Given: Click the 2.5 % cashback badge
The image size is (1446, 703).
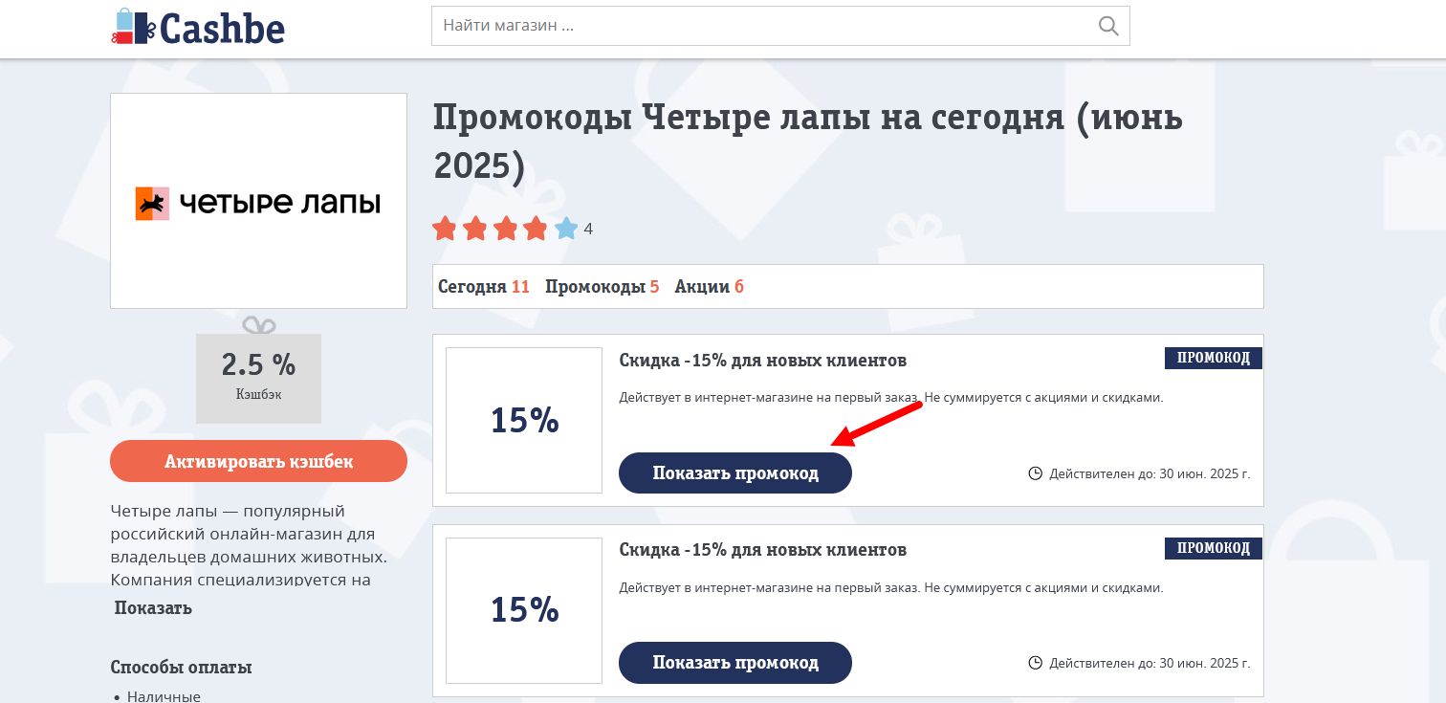Looking at the screenshot, I should point(258,378).
